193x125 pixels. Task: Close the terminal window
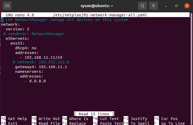click(x=187, y=6)
